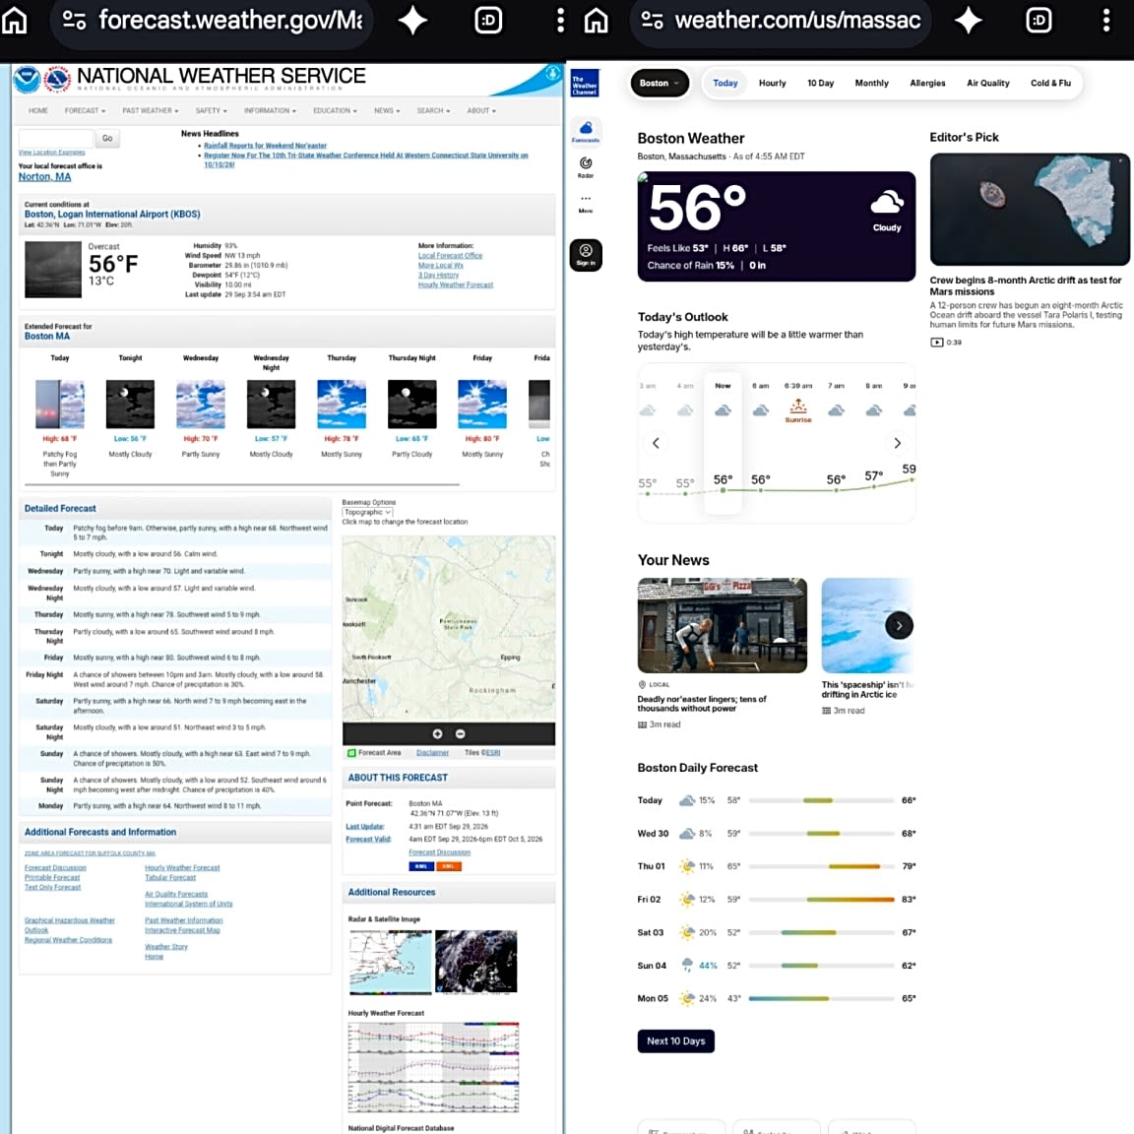
Task: Switch to Monthly tab
Action: [871, 83]
